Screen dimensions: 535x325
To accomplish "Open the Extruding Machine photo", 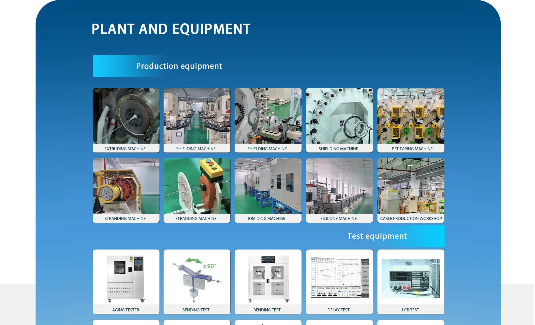I will pos(126,116).
